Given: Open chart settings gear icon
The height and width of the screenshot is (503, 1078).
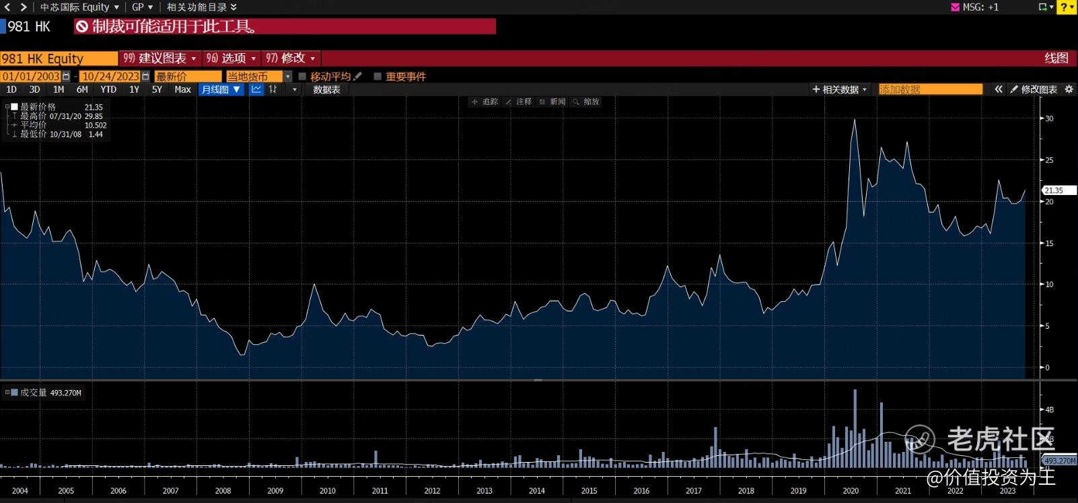Looking at the screenshot, I should tap(1069, 89).
